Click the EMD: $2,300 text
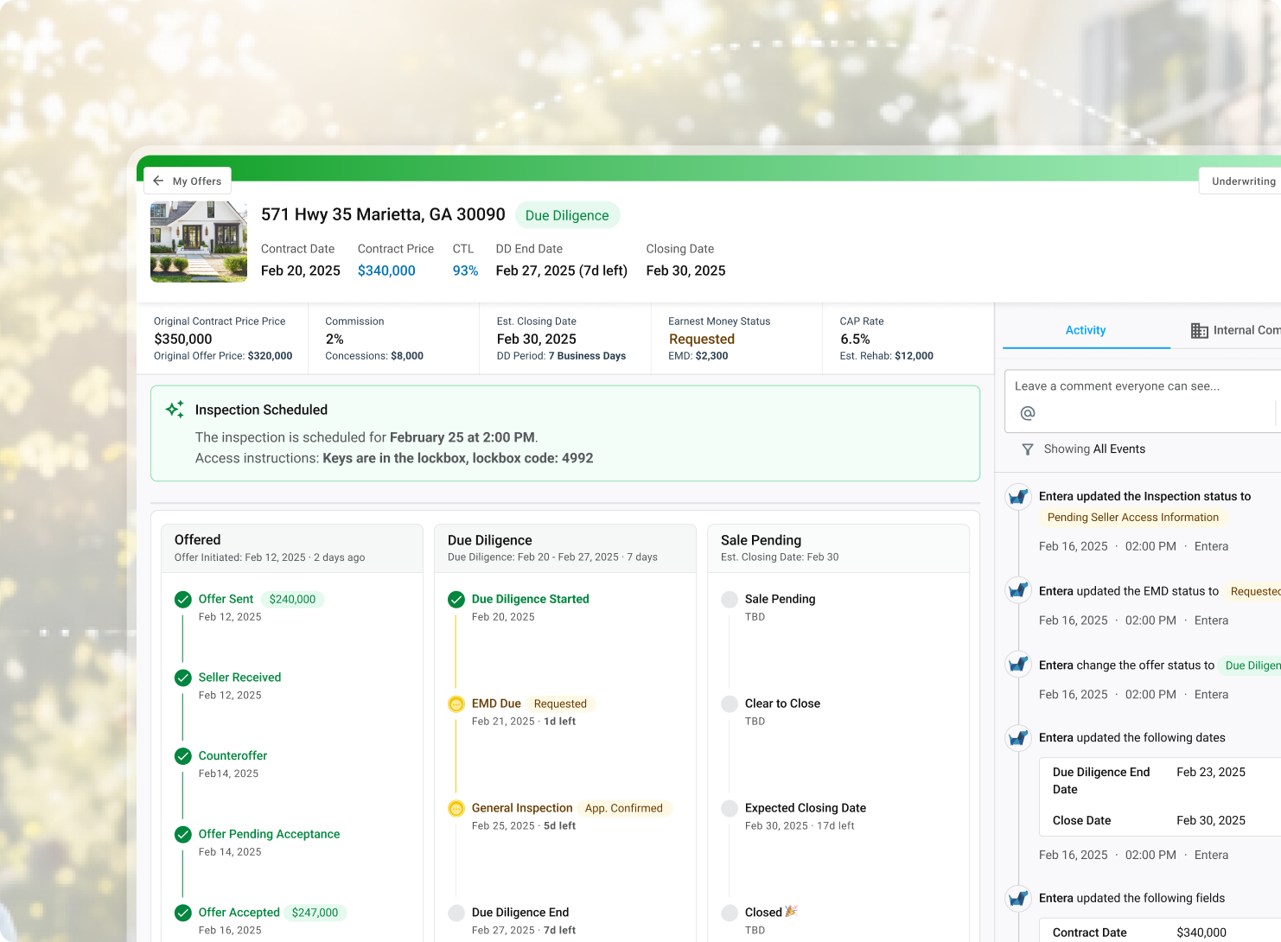 [x=698, y=356]
